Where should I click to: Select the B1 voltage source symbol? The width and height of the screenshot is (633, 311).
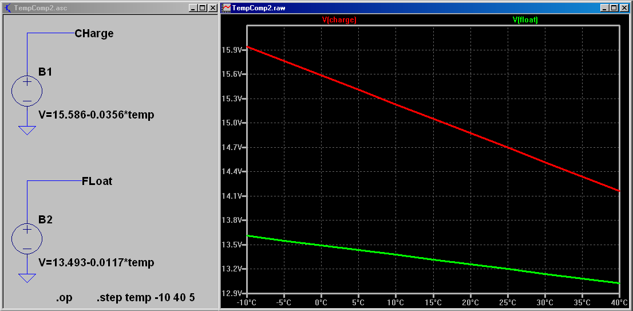(x=27, y=91)
